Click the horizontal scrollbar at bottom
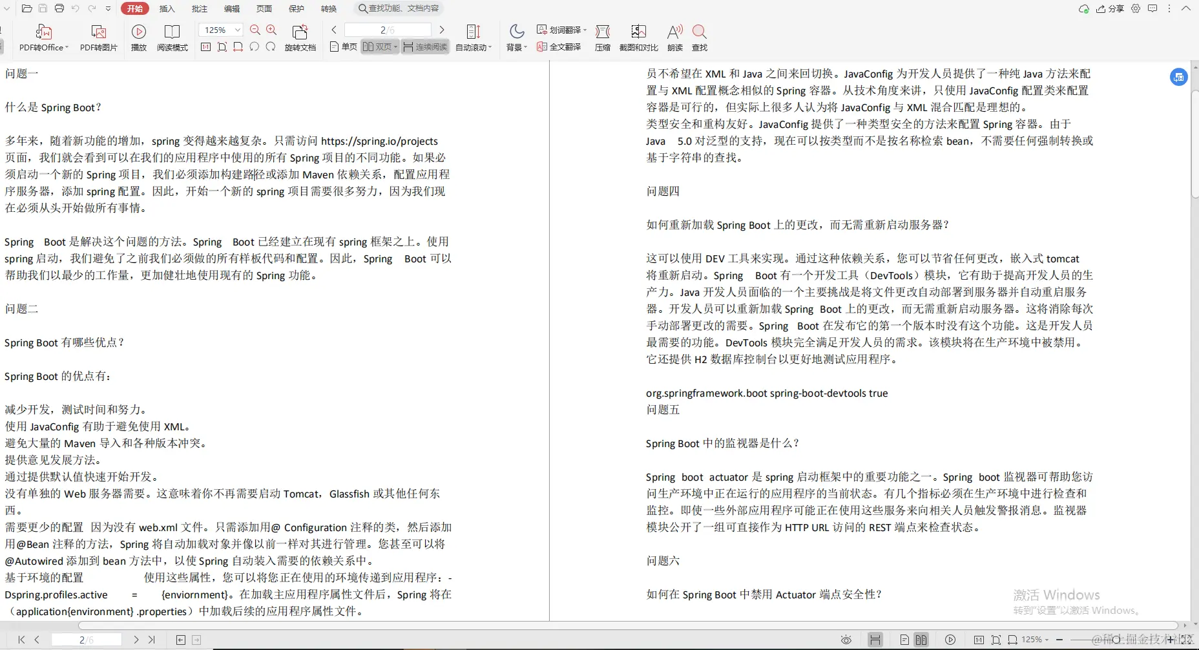 coord(628,625)
